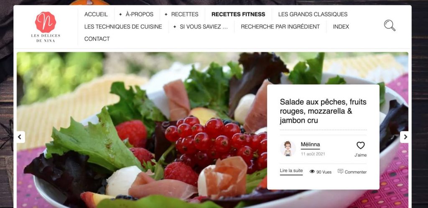Click the comment bubble icon
The height and width of the screenshot is (208, 428).
(x=340, y=172)
